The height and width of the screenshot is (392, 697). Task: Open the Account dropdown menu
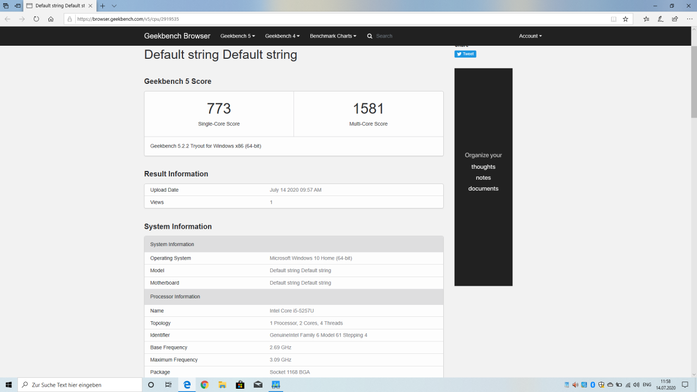530,36
